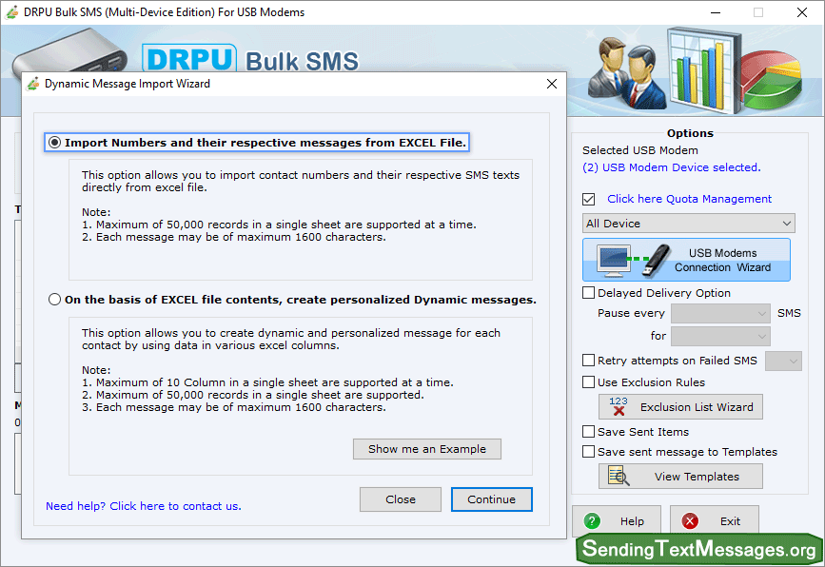
Task: Click the pie chart banner graphic
Action: click(772, 79)
